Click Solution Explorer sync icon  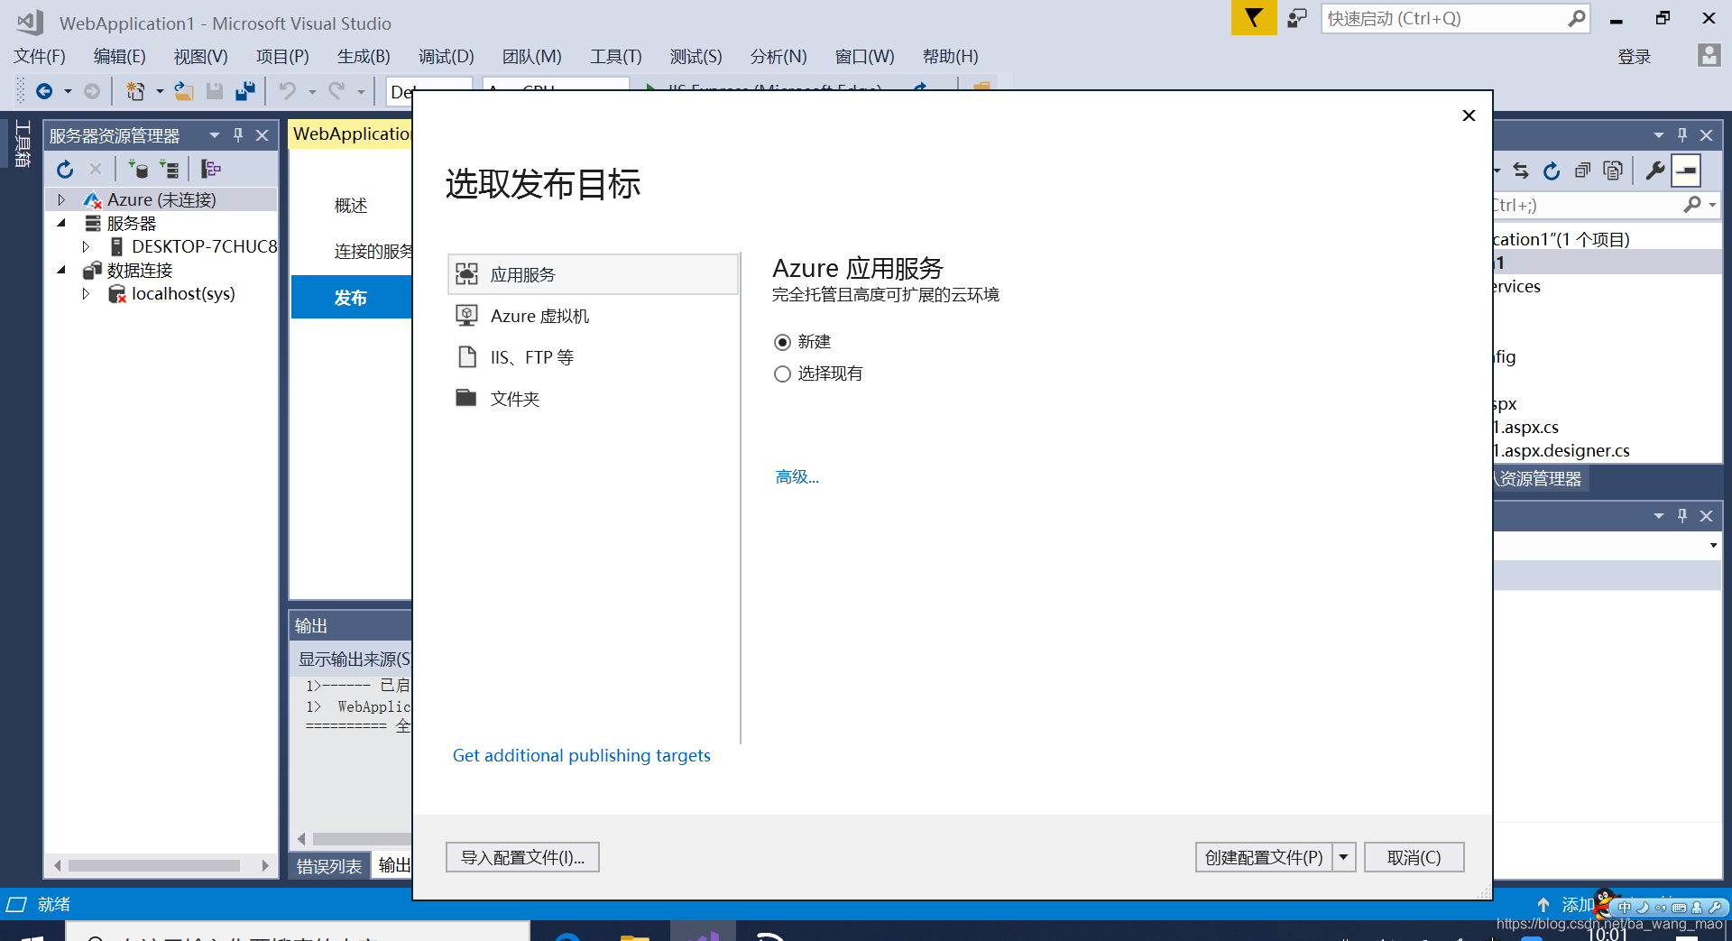[1521, 171]
